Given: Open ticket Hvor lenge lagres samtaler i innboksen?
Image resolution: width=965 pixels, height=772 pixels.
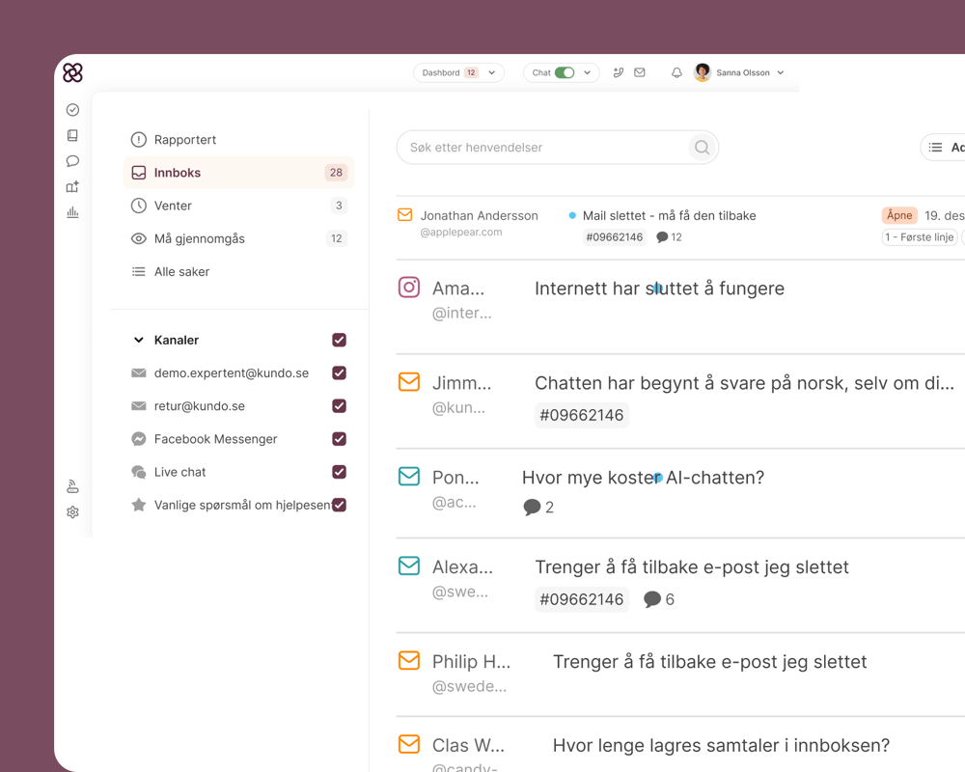Looking at the screenshot, I should pos(721,745).
